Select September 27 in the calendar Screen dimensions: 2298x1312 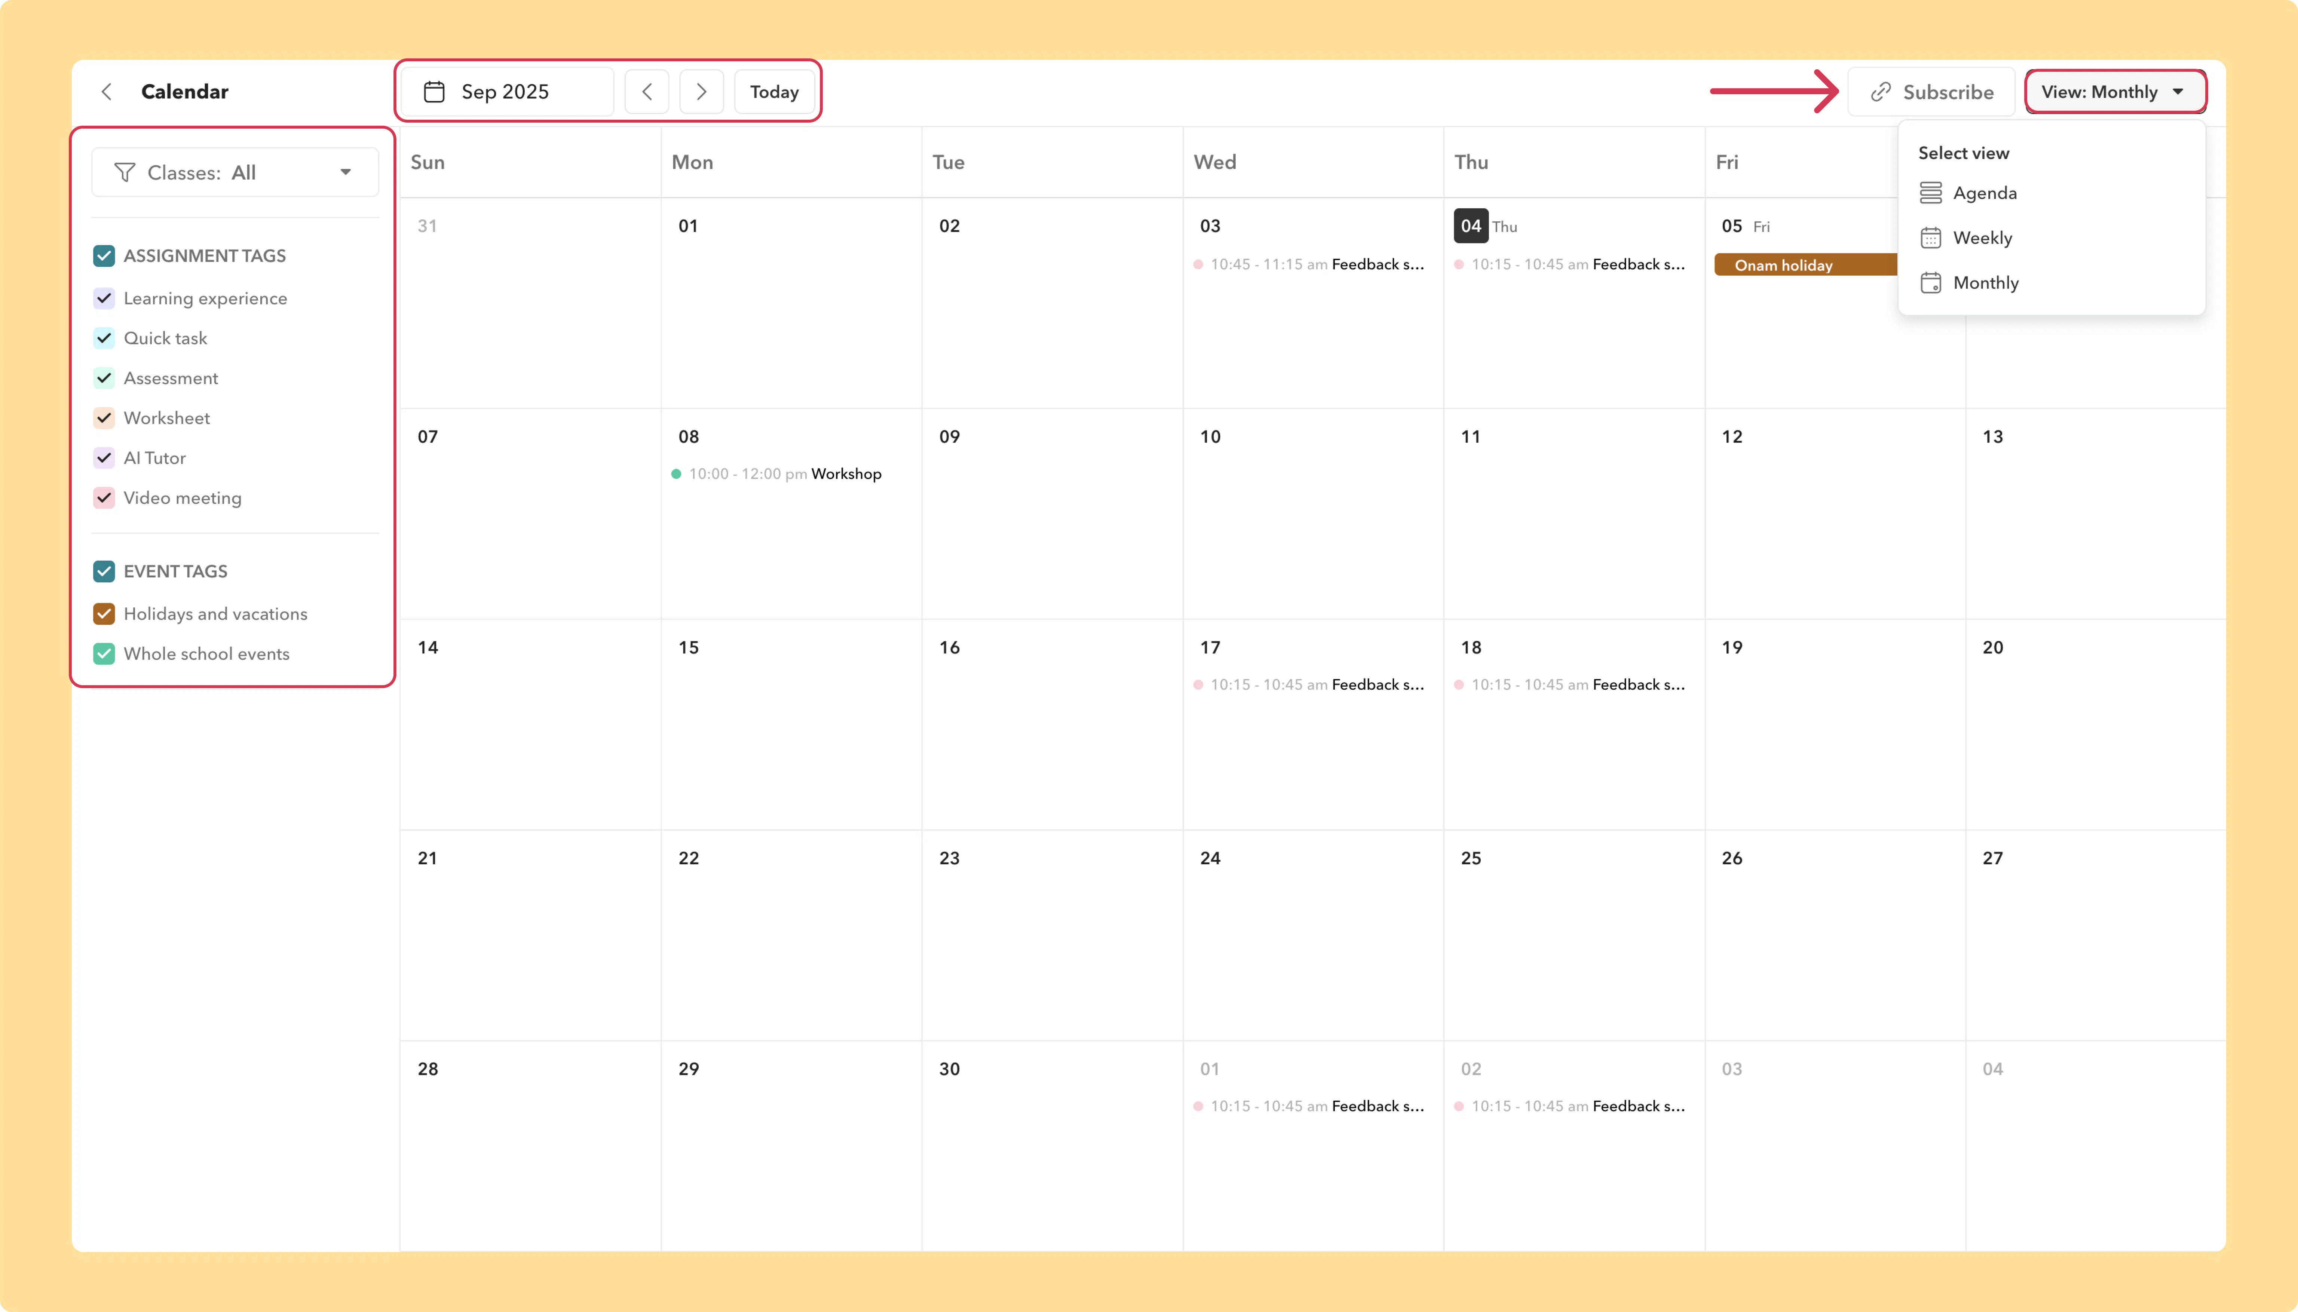1992,859
